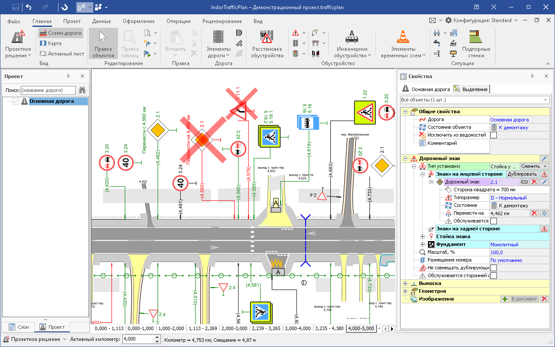Click the Инженерное обустройство bus icon
Screen dimensions: 555x347
point(351,37)
